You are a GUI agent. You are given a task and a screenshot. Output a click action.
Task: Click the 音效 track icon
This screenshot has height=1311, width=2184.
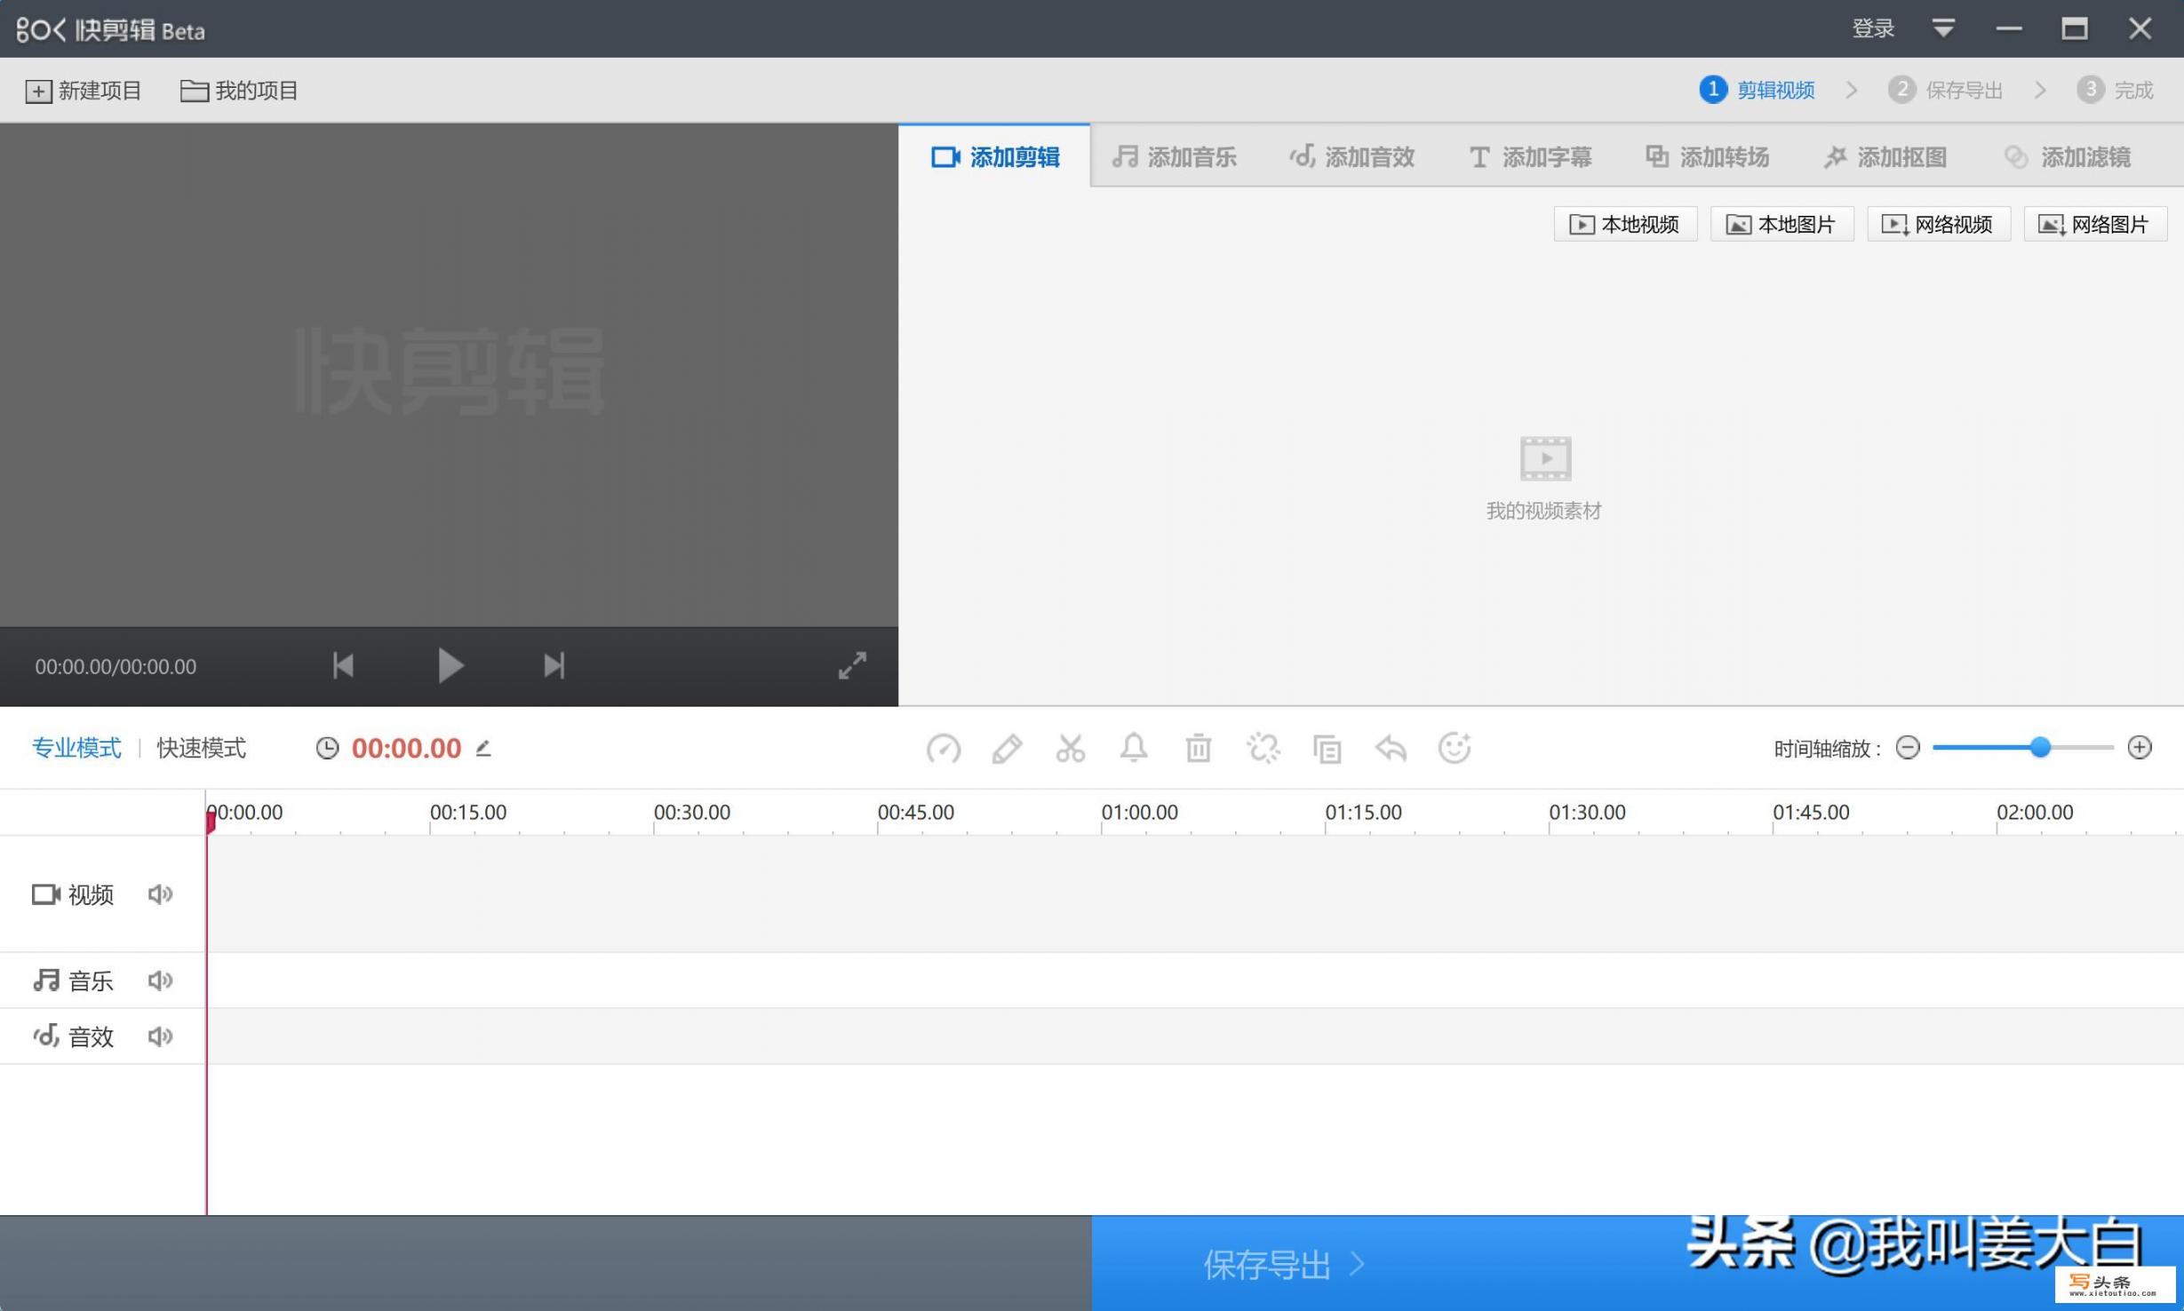click(x=46, y=1036)
